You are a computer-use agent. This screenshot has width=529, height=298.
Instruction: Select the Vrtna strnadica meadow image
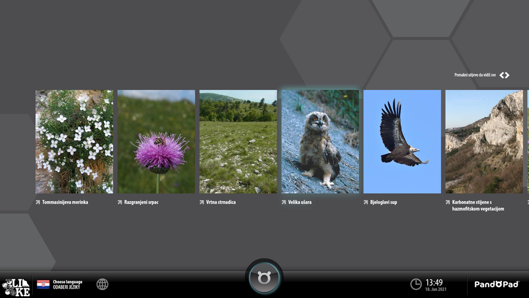(x=238, y=141)
